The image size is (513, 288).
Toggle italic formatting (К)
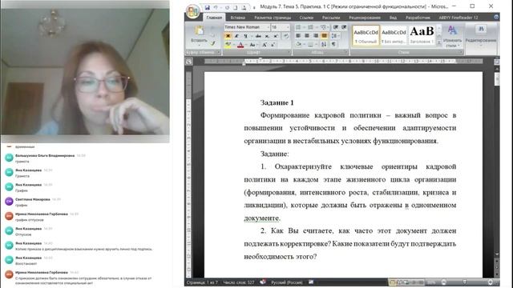236,36
